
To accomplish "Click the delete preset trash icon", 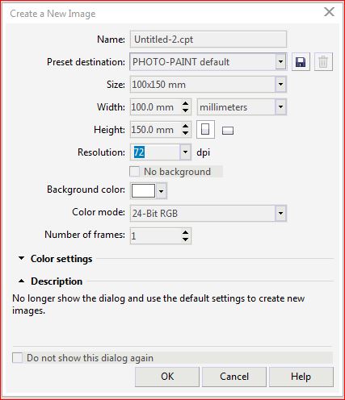I will pyautogui.click(x=323, y=62).
